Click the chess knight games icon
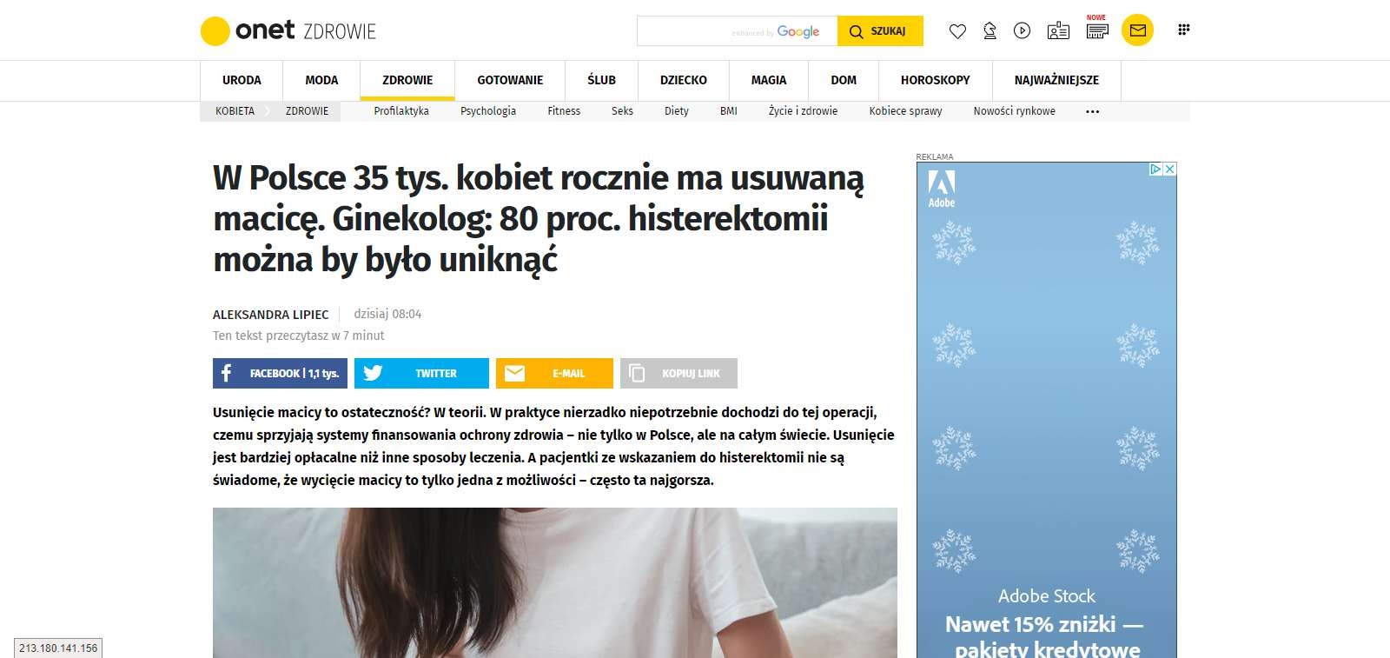This screenshot has height=658, width=1390. pyautogui.click(x=990, y=31)
